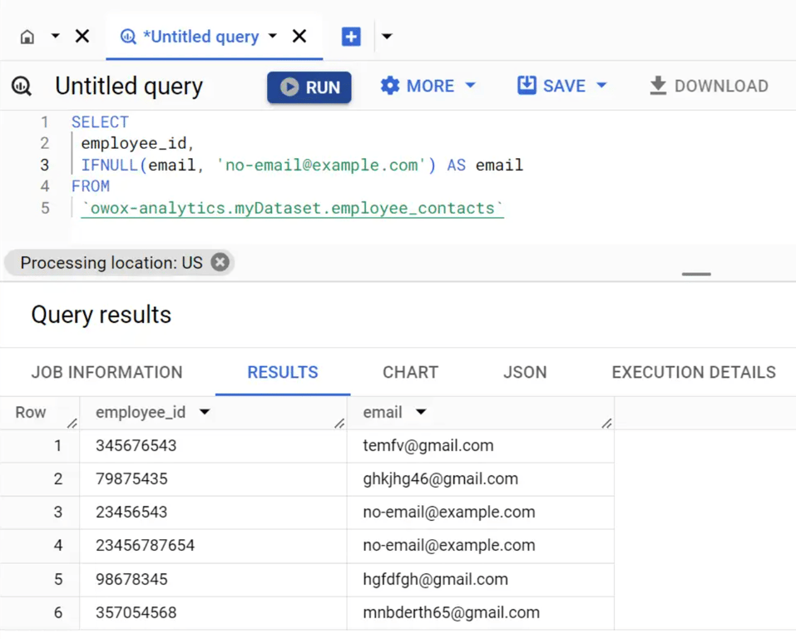Click the employee_contacts table reference link

pos(293,209)
